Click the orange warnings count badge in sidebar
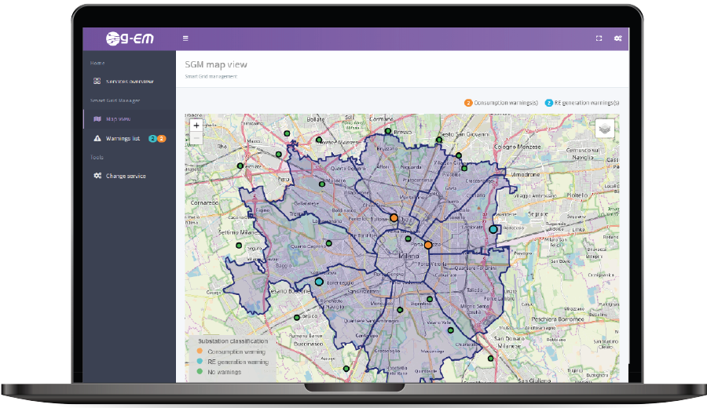This screenshot has height=408, width=707. [162, 139]
